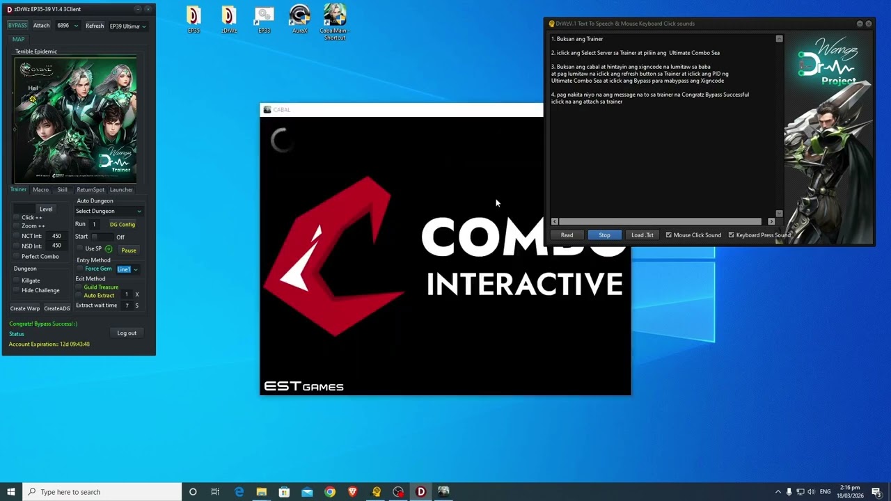Image resolution: width=891 pixels, height=501 pixels.
Task: Click the BYPASS button
Action: (17, 26)
